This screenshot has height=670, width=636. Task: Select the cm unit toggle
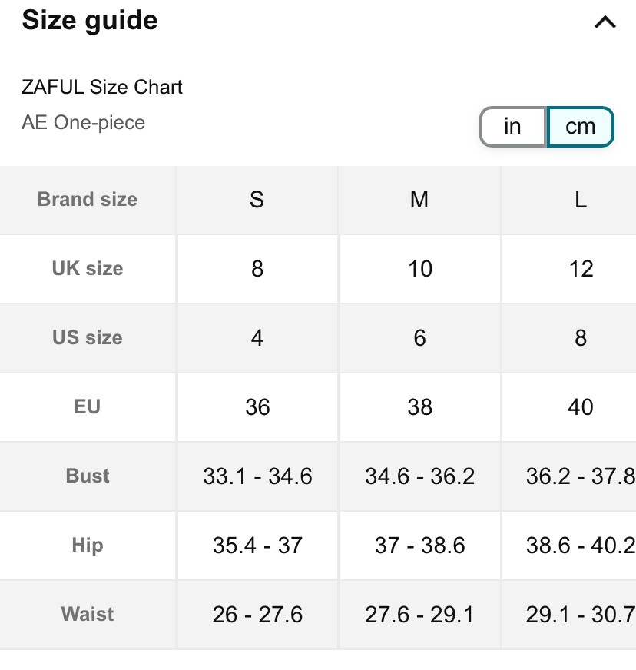[580, 127]
